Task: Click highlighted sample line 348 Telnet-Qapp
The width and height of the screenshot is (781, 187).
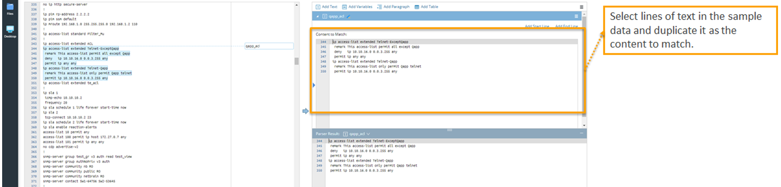Action: (76, 68)
